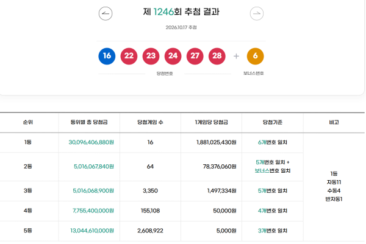Click the 보너스번호 label
The width and height of the screenshot is (366, 244).
coord(254,74)
